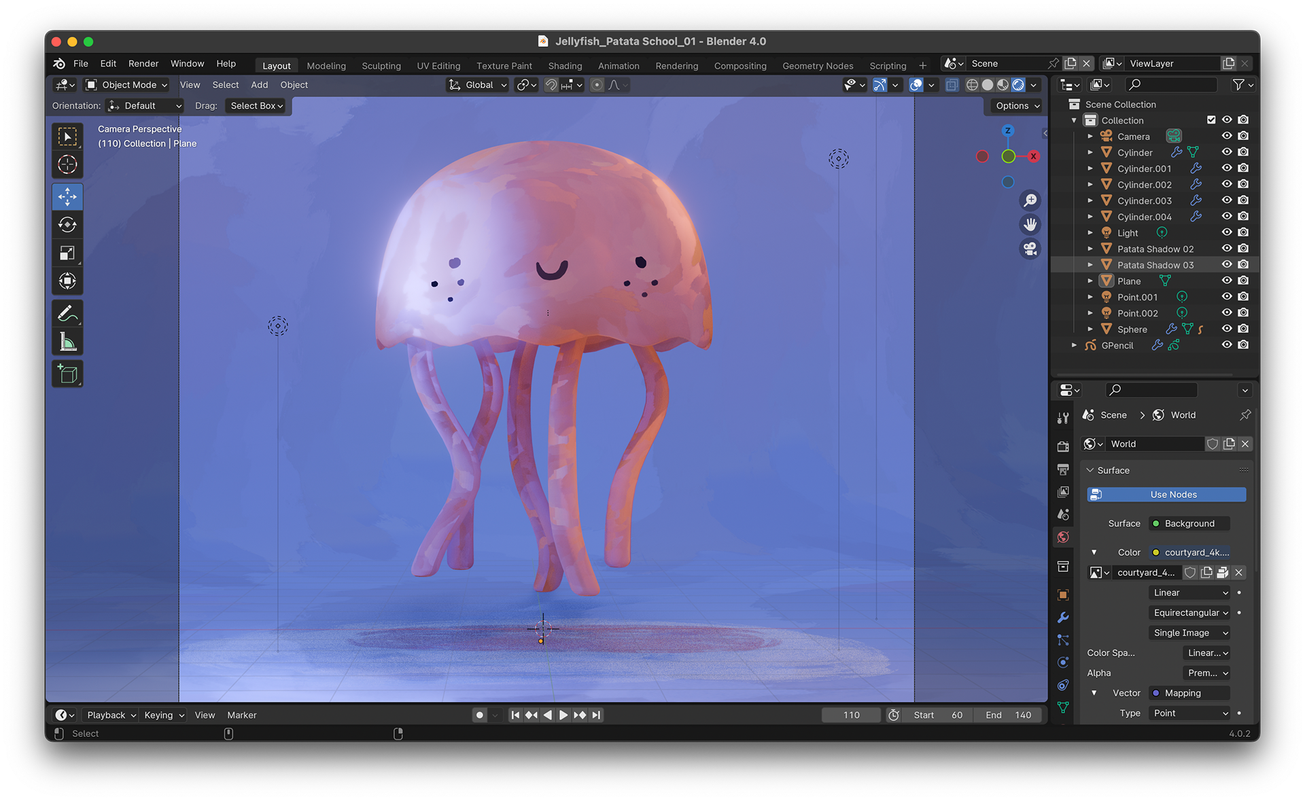This screenshot has height=801, width=1305.
Task: Open the Physics properties tab
Action: 1063,662
